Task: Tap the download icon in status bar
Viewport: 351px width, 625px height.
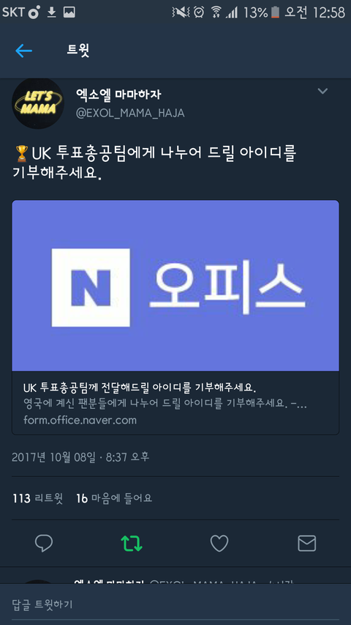Action: (x=52, y=12)
